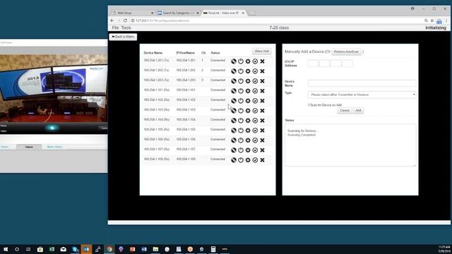The width and height of the screenshot is (452, 254).
Task: Click the Cancel button in add form
Action: pyautogui.click(x=345, y=111)
